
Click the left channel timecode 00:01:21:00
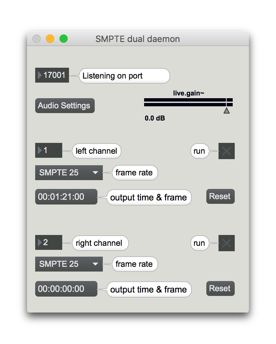pyautogui.click(x=66, y=197)
